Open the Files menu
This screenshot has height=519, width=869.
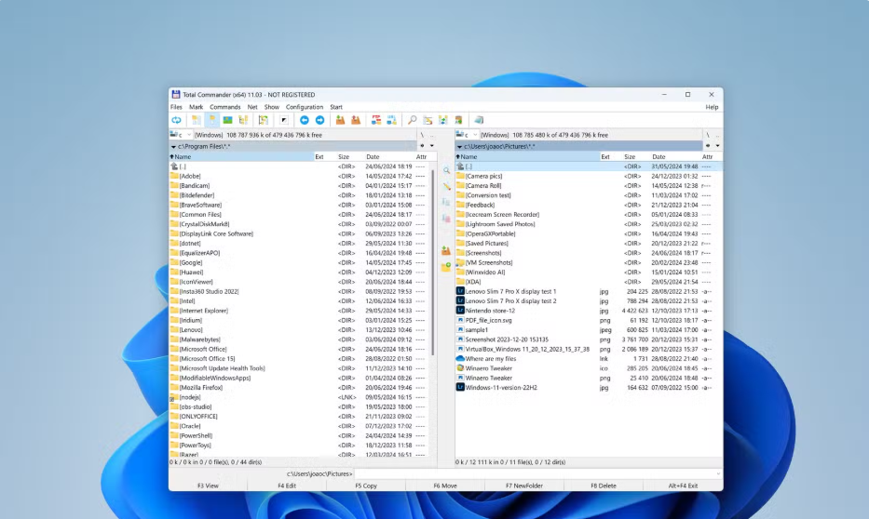coord(176,107)
